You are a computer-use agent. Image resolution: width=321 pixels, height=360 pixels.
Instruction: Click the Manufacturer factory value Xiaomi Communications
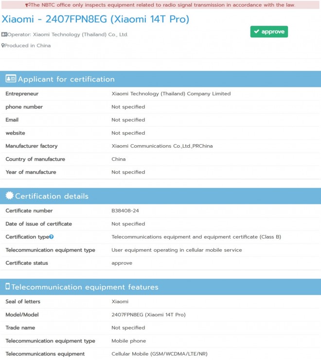[x=162, y=146]
